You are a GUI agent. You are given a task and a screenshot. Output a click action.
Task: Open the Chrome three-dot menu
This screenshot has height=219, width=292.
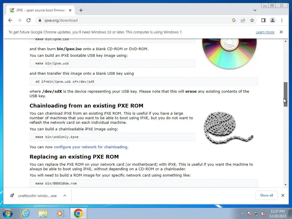pos(282,20)
